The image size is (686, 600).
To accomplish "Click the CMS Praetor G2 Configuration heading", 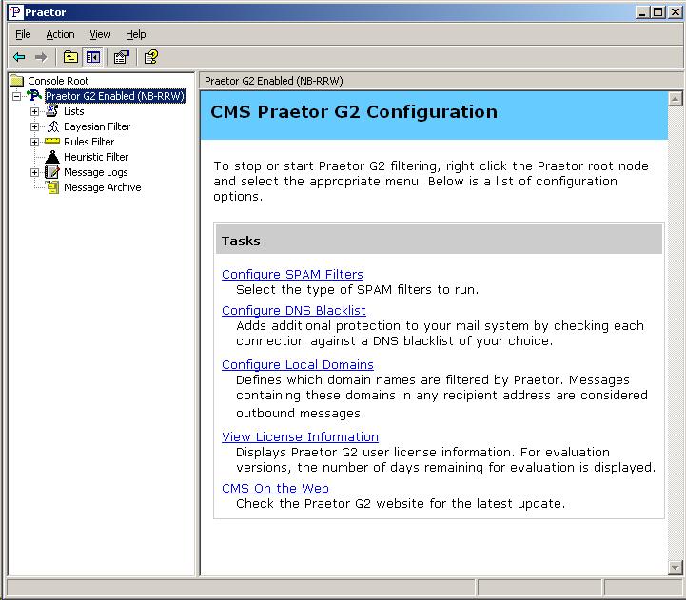I will click(354, 112).
